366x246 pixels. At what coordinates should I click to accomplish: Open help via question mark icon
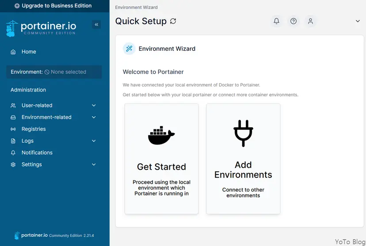294,21
